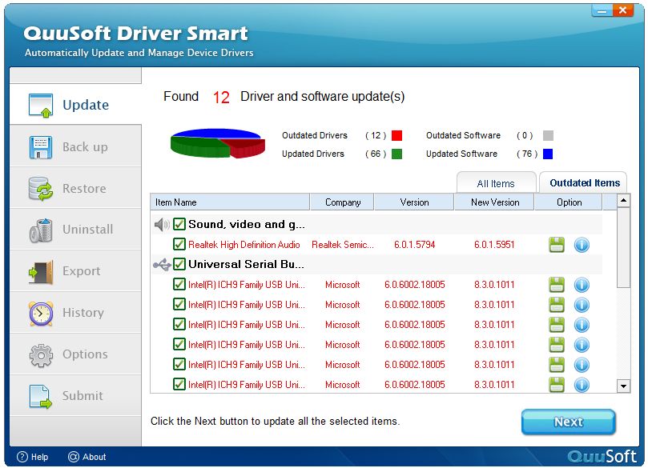
Task: Click the Updated Software legend label
Action: (461, 154)
